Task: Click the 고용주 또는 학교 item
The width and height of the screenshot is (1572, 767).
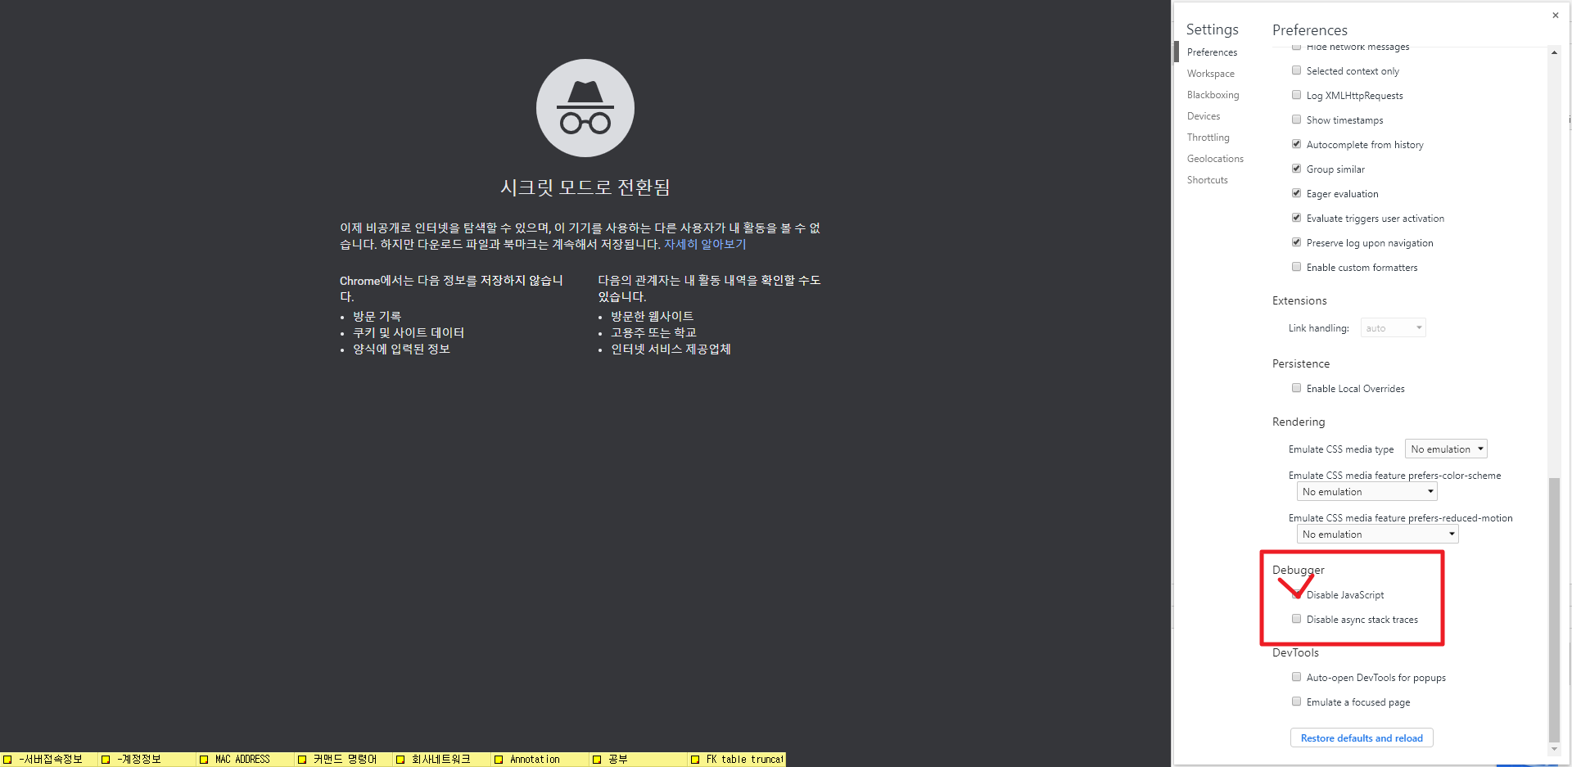Action: [653, 332]
